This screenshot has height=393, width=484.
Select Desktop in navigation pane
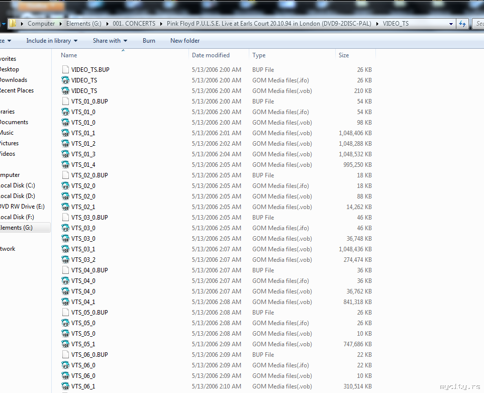point(9,69)
